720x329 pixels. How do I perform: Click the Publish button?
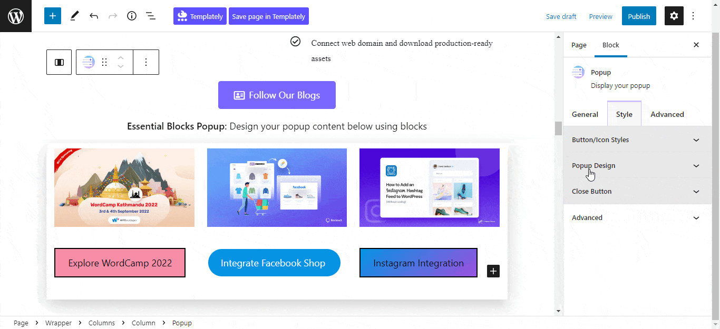click(x=639, y=16)
